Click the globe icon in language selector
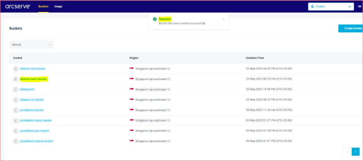 click(313, 6)
